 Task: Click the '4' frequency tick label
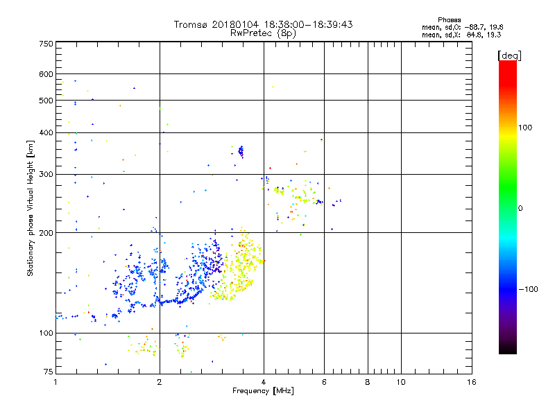[264, 382]
